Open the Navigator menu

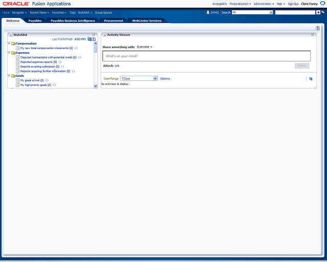[19, 12]
